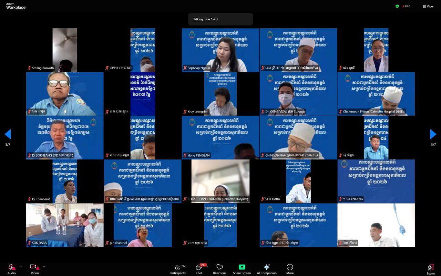Click the green Share Screen icon
441x276 pixels.
242,267
